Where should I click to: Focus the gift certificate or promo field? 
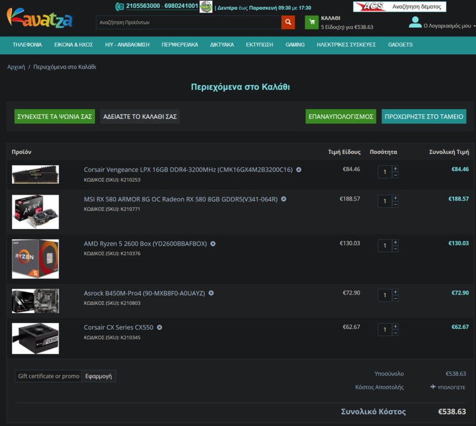coord(49,376)
